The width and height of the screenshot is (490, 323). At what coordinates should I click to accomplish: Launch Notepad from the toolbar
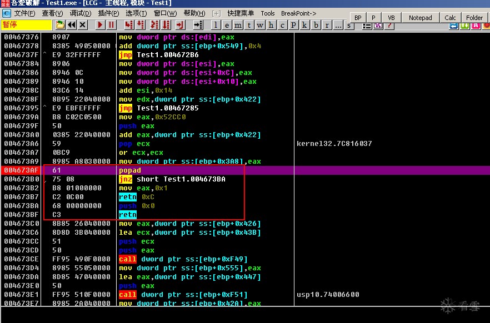coord(421,18)
